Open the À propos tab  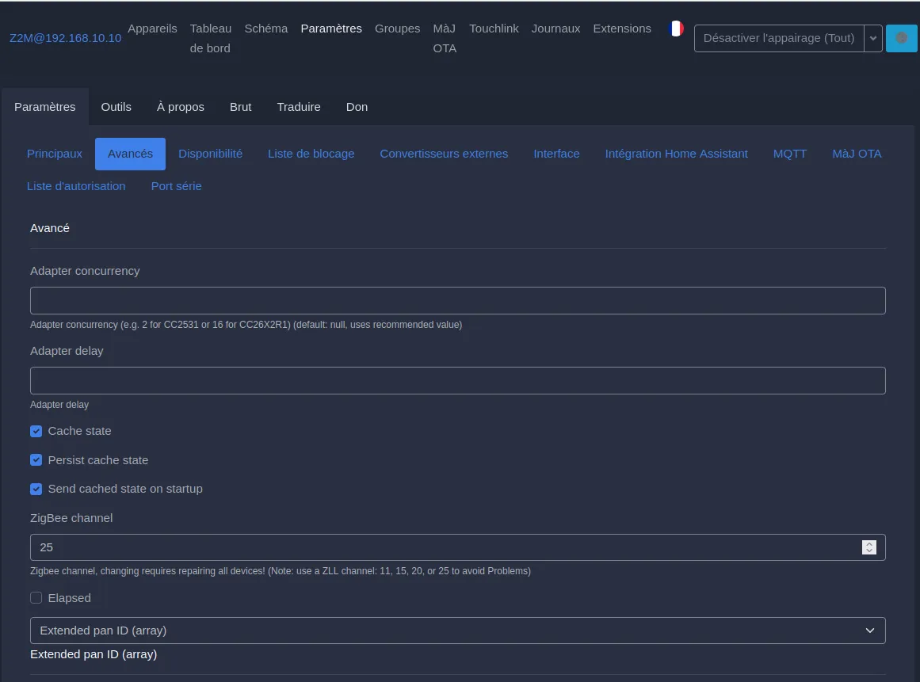coord(180,106)
